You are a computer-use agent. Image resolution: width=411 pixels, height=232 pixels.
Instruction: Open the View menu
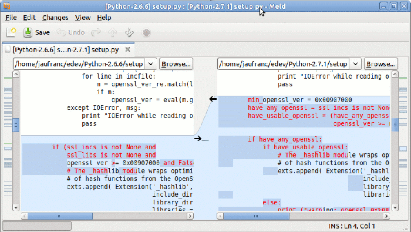point(83,18)
